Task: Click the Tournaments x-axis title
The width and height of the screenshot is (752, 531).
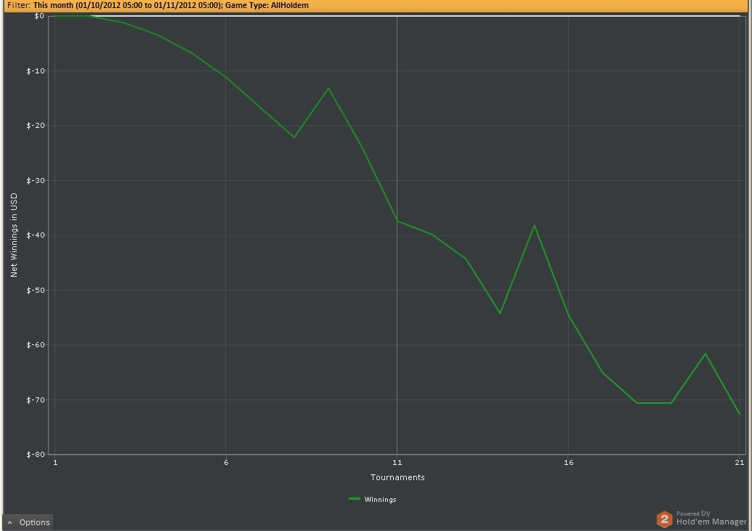Action: coord(397,477)
